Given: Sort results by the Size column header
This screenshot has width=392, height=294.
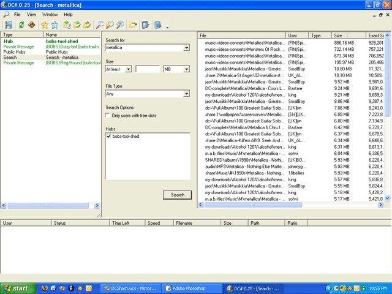Looking at the screenshot, I should click(349, 36).
